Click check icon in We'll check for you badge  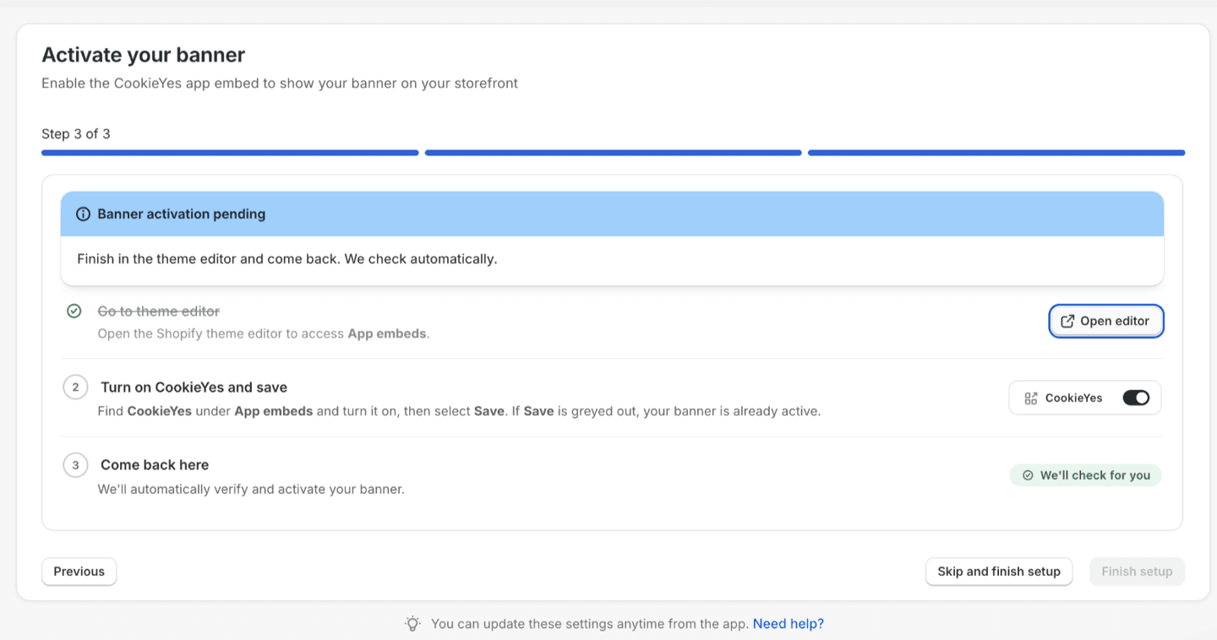pyautogui.click(x=1028, y=475)
